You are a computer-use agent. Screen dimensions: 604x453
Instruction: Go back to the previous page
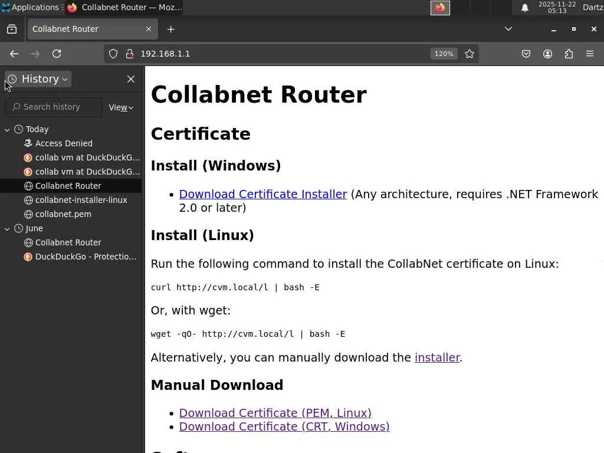(x=14, y=54)
